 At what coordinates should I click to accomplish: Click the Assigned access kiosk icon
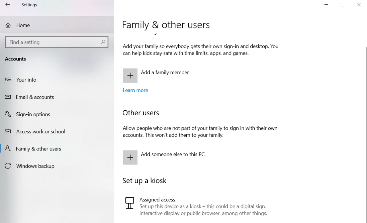tap(130, 203)
